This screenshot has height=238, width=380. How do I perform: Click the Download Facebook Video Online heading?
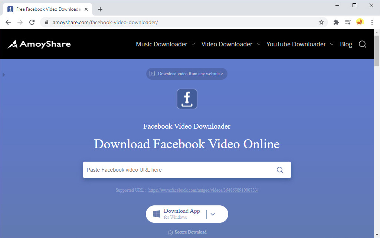click(x=187, y=144)
